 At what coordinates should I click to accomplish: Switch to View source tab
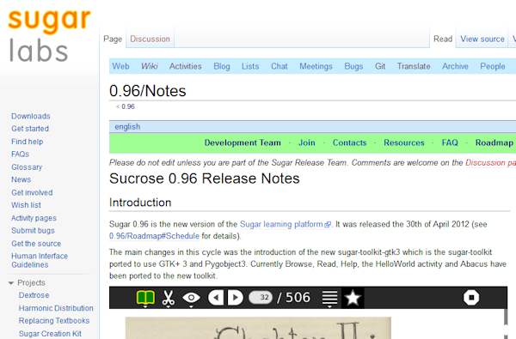tap(482, 39)
